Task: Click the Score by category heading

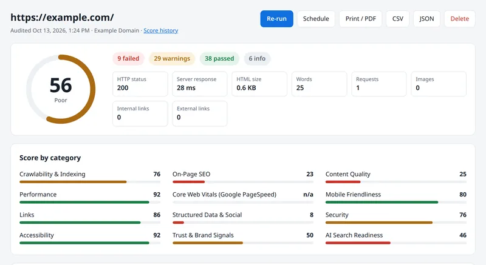Action: coord(50,158)
